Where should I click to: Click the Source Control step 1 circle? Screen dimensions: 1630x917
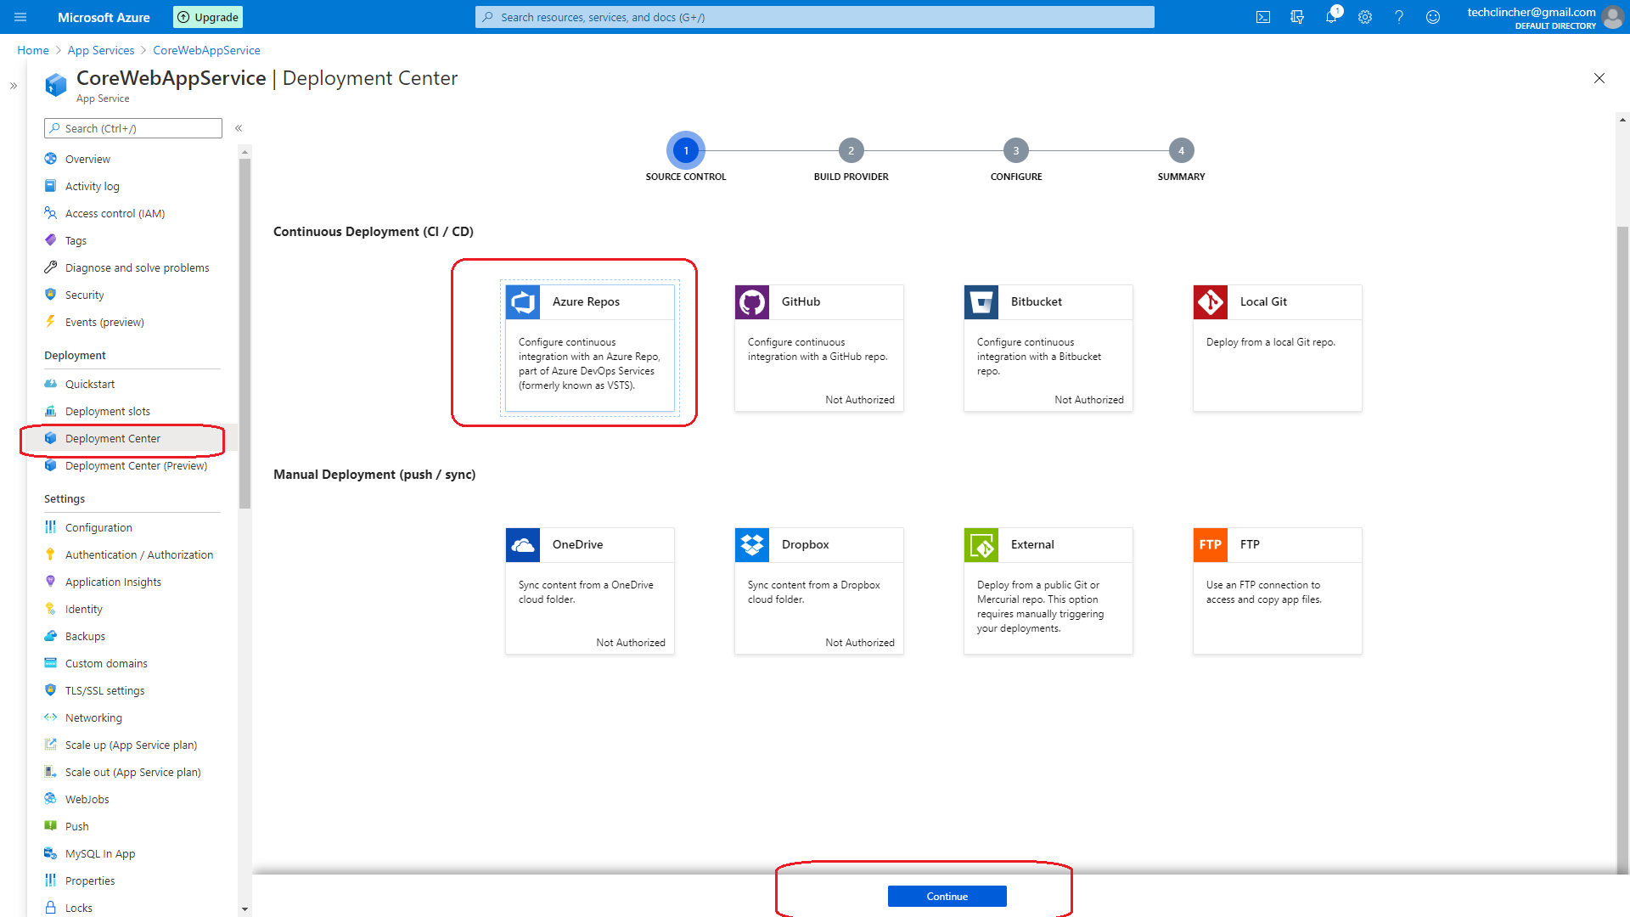(x=686, y=150)
